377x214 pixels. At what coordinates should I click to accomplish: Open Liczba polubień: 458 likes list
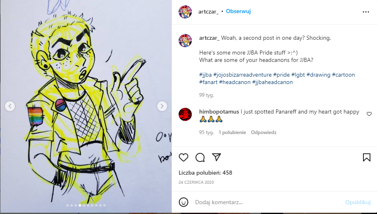point(205,173)
